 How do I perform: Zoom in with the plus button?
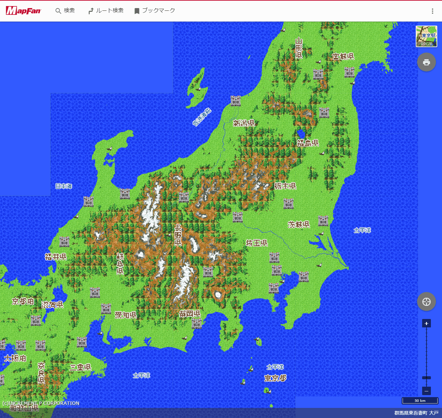coord(427,323)
